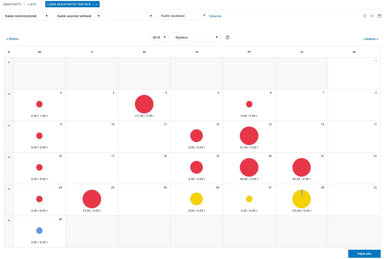This screenshot has width=384, height=259.
Task: Select the red bubble on September 13
Action: click(x=249, y=136)
